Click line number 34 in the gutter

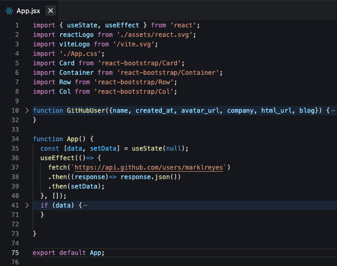(x=16, y=139)
